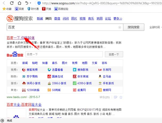
Task: Open the 收藏 favorites star bookmark
Action: (x=7, y=9)
